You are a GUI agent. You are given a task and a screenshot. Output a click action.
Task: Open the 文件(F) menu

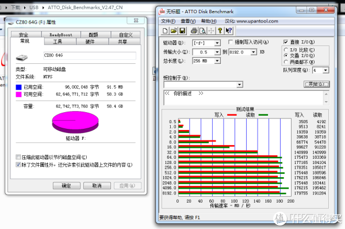[x=168, y=21]
